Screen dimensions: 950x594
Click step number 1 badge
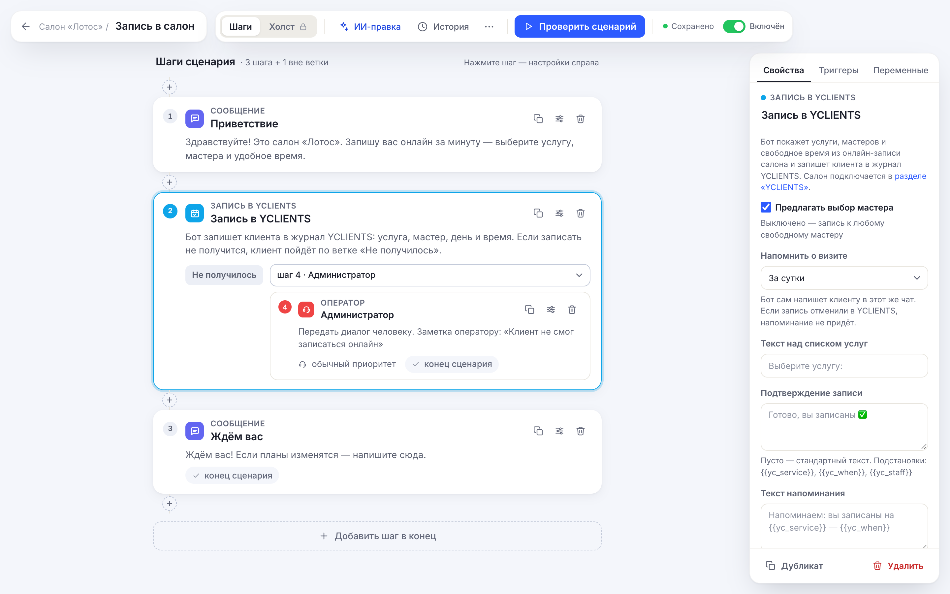pyautogui.click(x=170, y=116)
